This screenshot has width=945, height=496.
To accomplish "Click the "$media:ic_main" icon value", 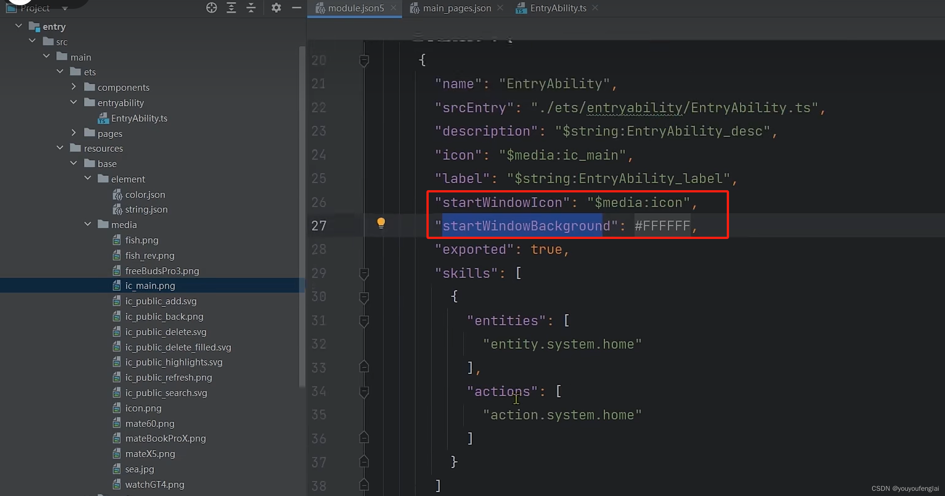I will (562, 155).
